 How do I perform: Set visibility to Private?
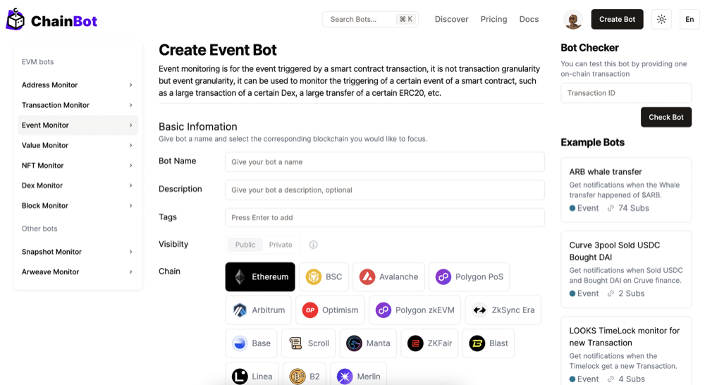coord(281,245)
